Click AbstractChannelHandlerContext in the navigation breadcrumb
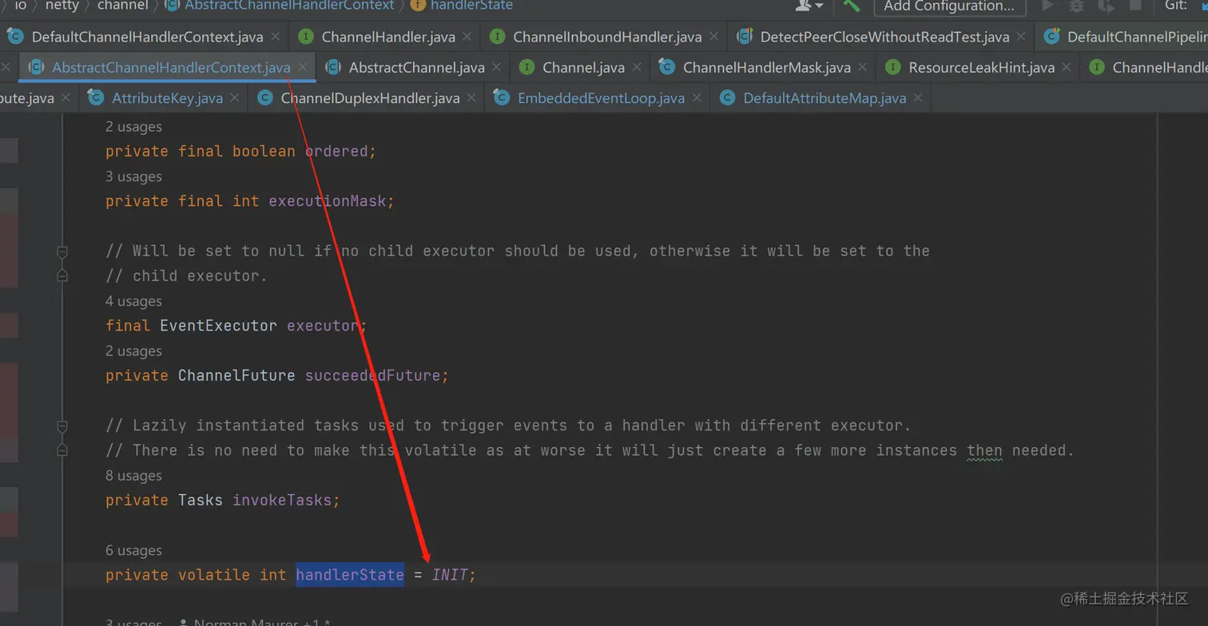The image size is (1208, 626). point(289,6)
